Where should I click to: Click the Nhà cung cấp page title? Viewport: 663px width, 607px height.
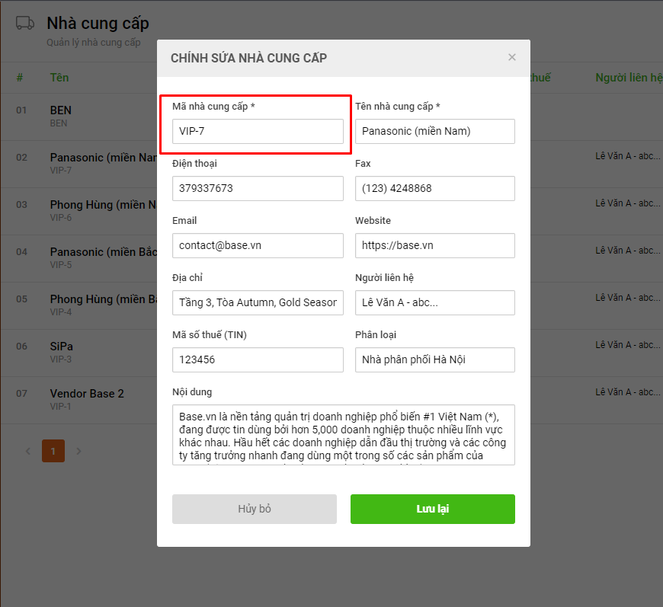tap(98, 24)
